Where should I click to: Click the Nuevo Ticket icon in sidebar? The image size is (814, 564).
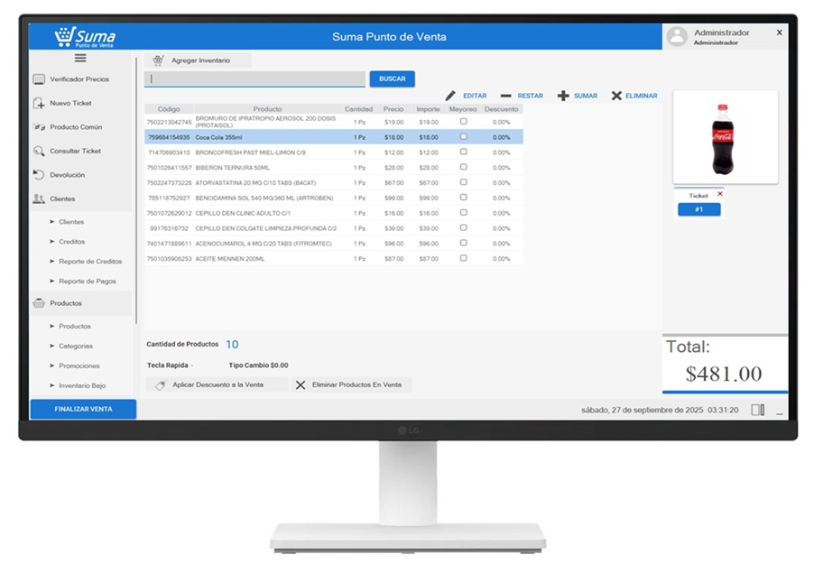(39, 104)
